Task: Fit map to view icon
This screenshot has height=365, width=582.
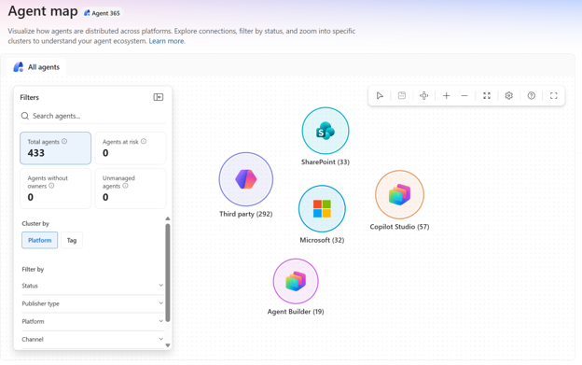Action: pos(487,96)
